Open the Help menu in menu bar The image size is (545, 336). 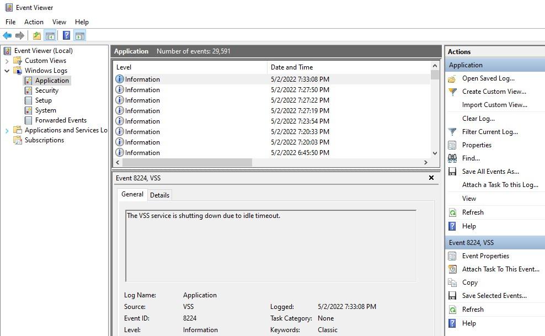pos(82,22)
